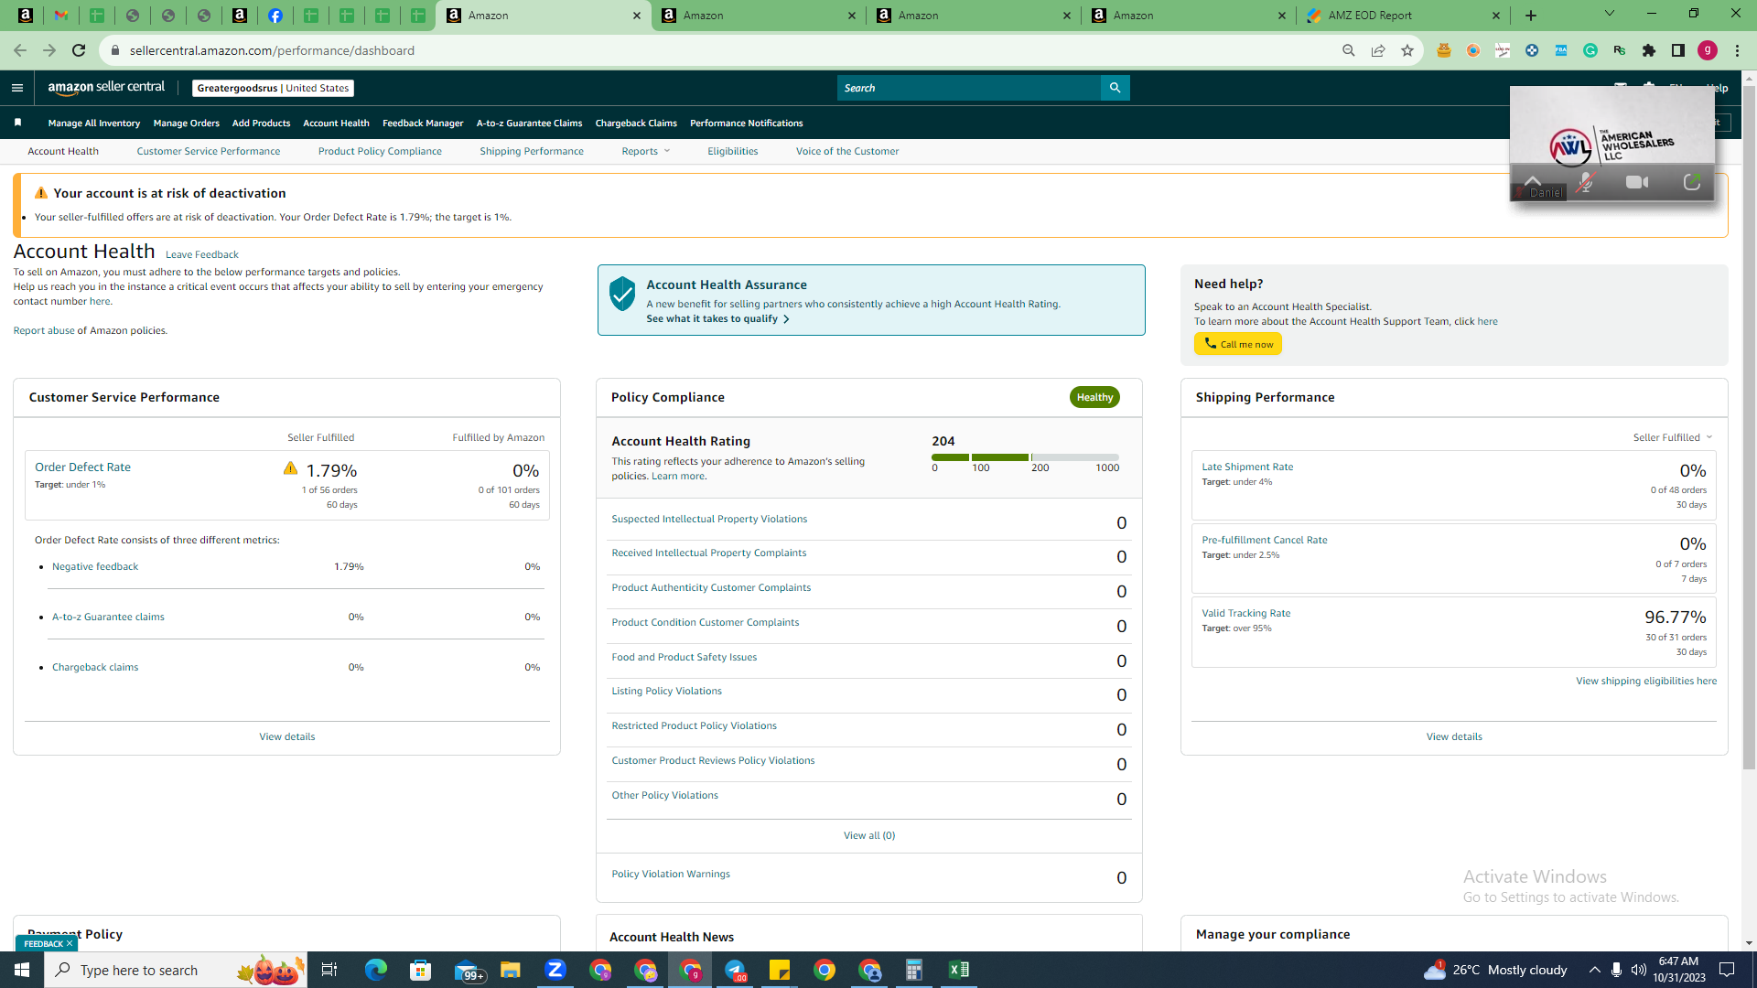Image resolution: width=1757 pixels, height=988 pixels.
Task: Open the Order Defect Rate link
Action: 82,467
